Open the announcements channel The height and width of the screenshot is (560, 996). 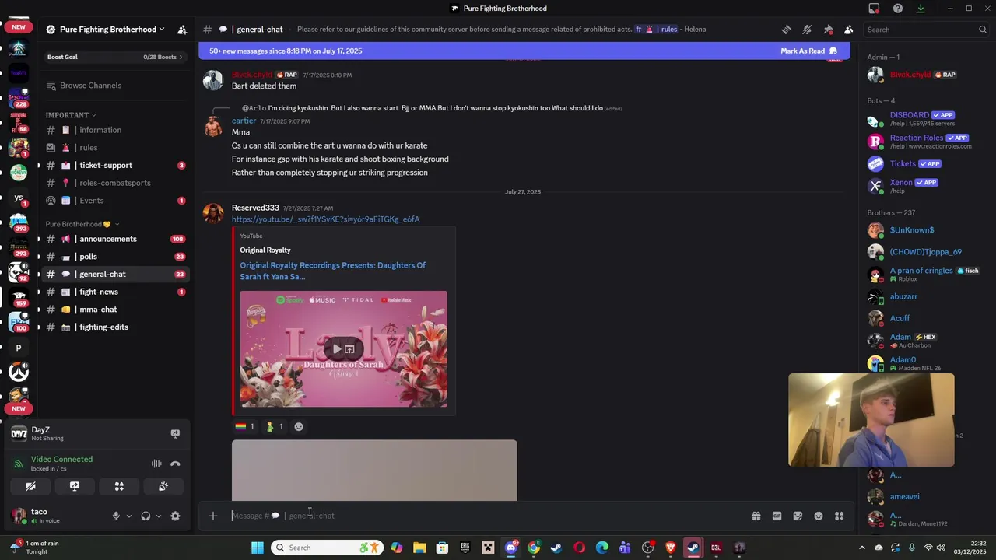pyautogui.click(x=114, y=239)
